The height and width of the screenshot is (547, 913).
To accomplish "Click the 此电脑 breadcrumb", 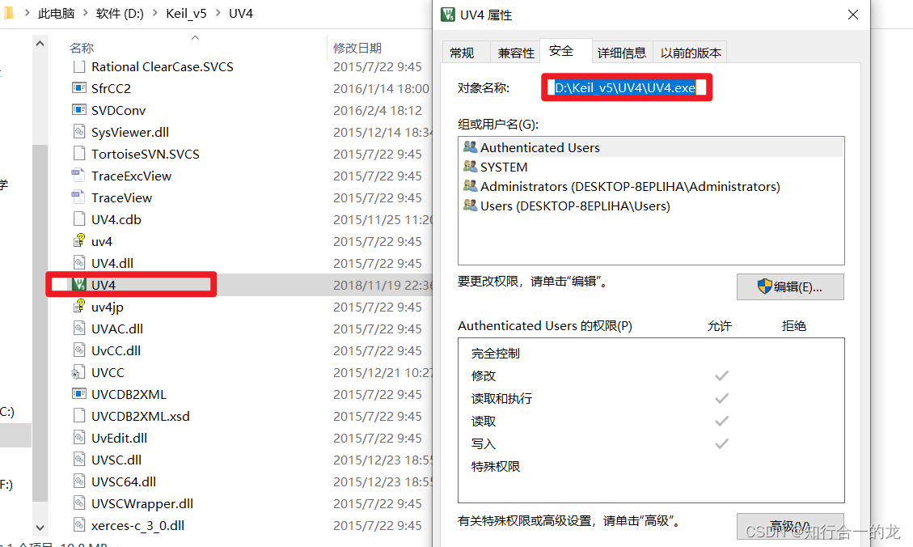I will 56,14.
